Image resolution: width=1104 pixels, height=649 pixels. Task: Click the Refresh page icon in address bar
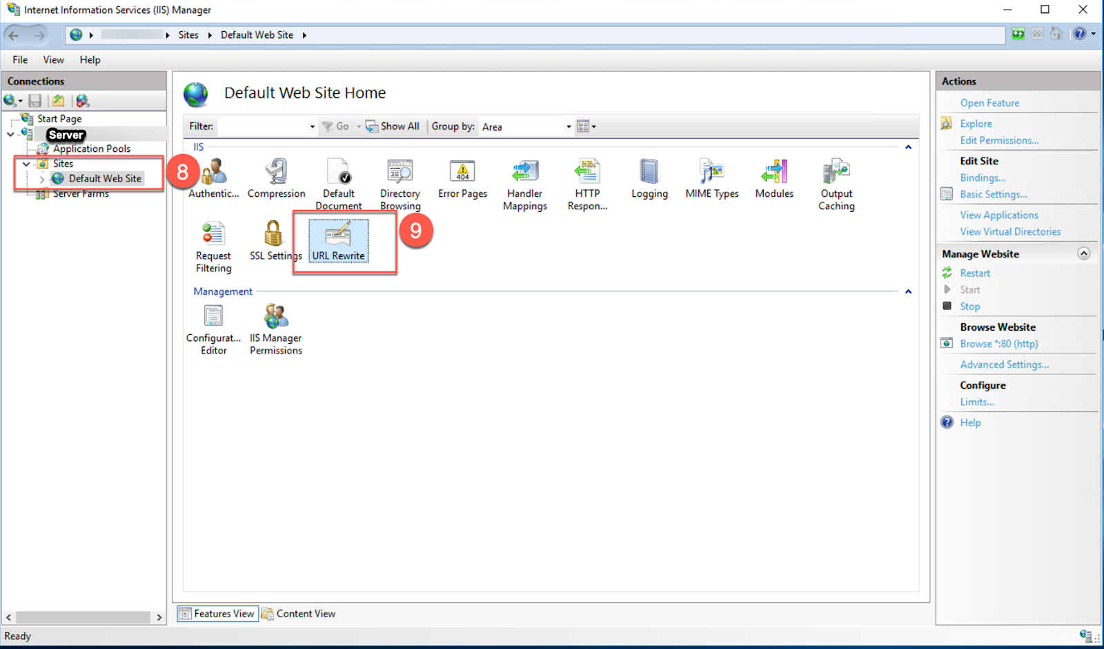[x=1018, y=34]
